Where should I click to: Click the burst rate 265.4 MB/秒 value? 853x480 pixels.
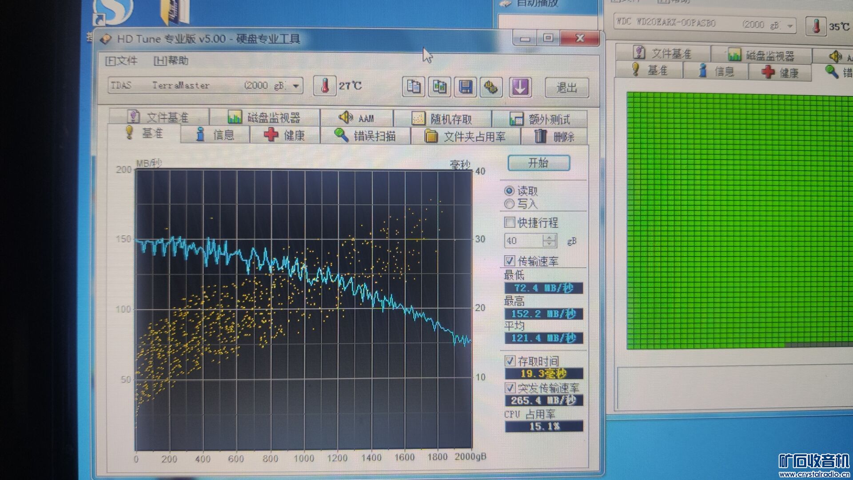pos(544,400)
